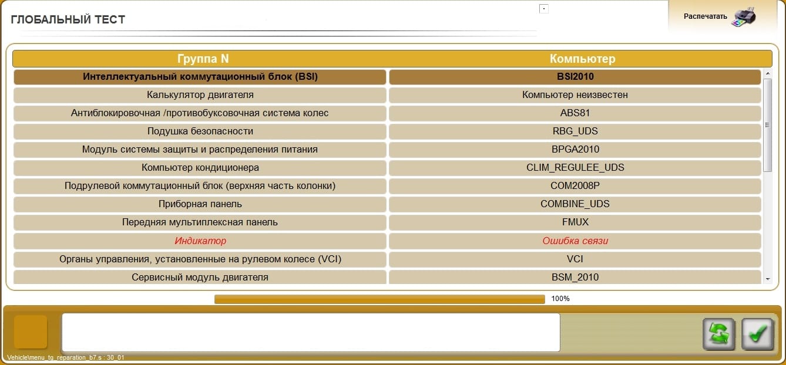Click the BPGA2010 cell
The height and width of the screenshot is (365, 786).
tap(575, 150)
